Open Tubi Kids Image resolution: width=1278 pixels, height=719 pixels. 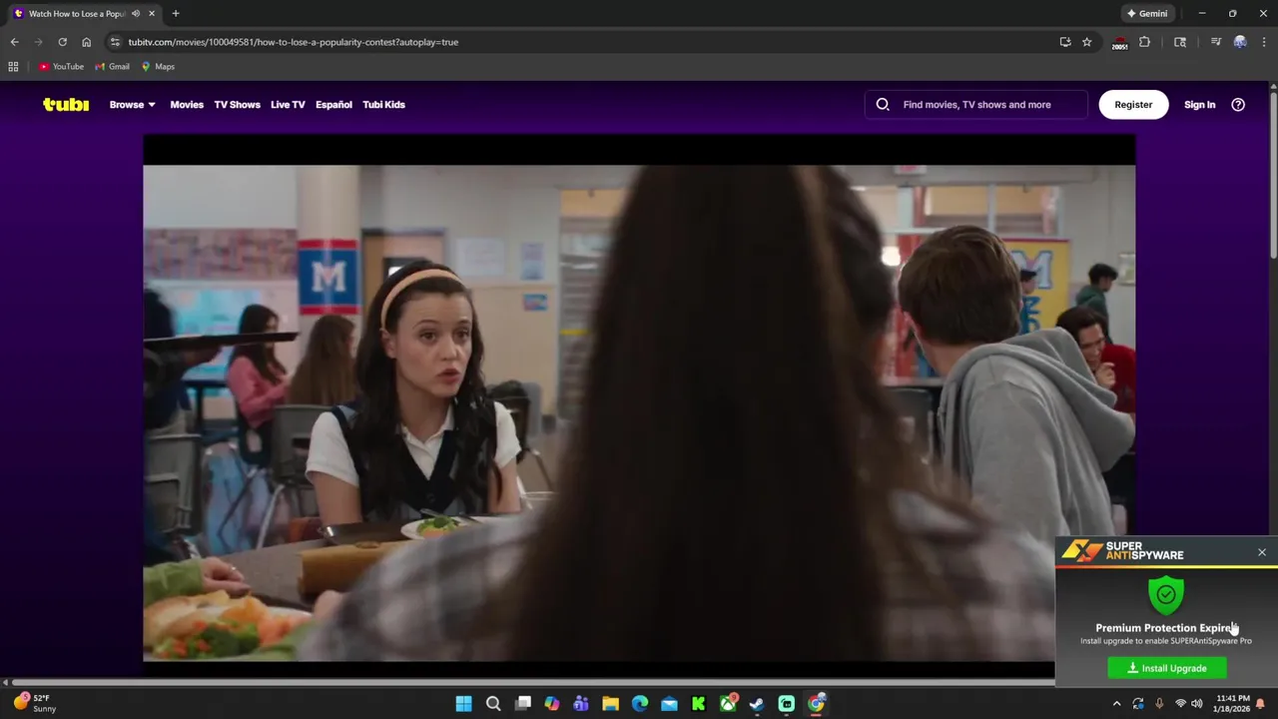(x=383, y=104)
